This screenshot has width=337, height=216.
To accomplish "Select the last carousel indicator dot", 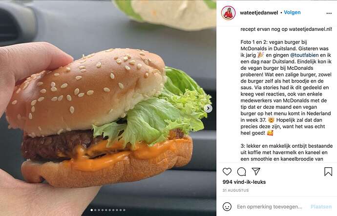I will [x=124, y=210].
